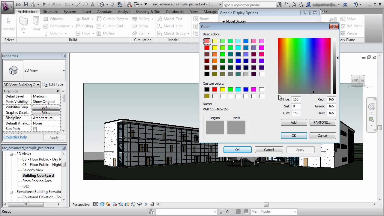Enable the Sun Path checkbox in Properties

[x=34, y=128]
